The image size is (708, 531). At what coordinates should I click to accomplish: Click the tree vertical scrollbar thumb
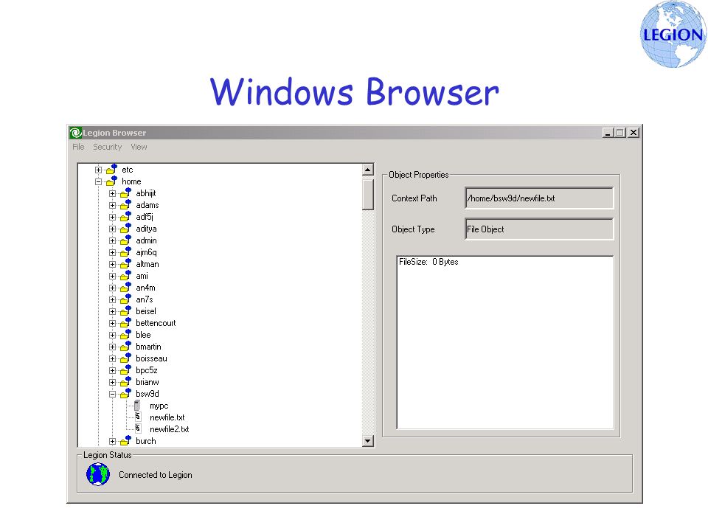coord(368,195)
